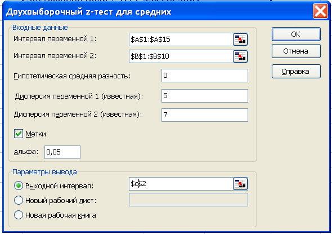Click the Гипотетическая средняя разность: label
Image resolution: width=332 pixels, height=234 pixels.
(x=72, y=76)
